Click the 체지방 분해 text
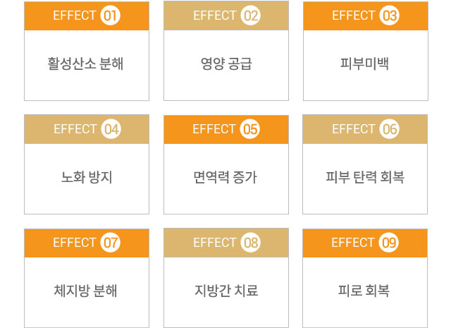The image size is (451, 328). click(x=85, y=291)
